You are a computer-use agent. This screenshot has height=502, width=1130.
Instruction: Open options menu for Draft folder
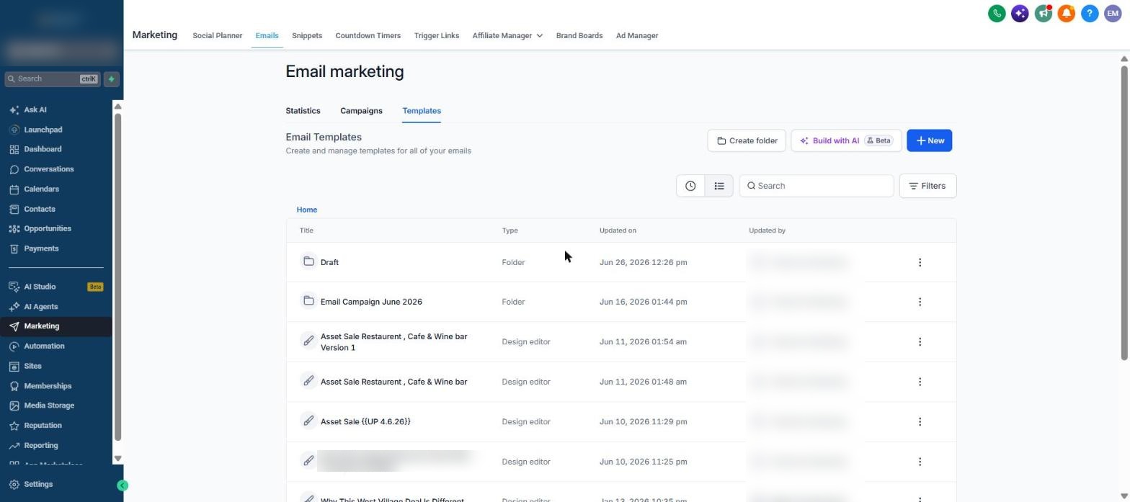point(920,262)
